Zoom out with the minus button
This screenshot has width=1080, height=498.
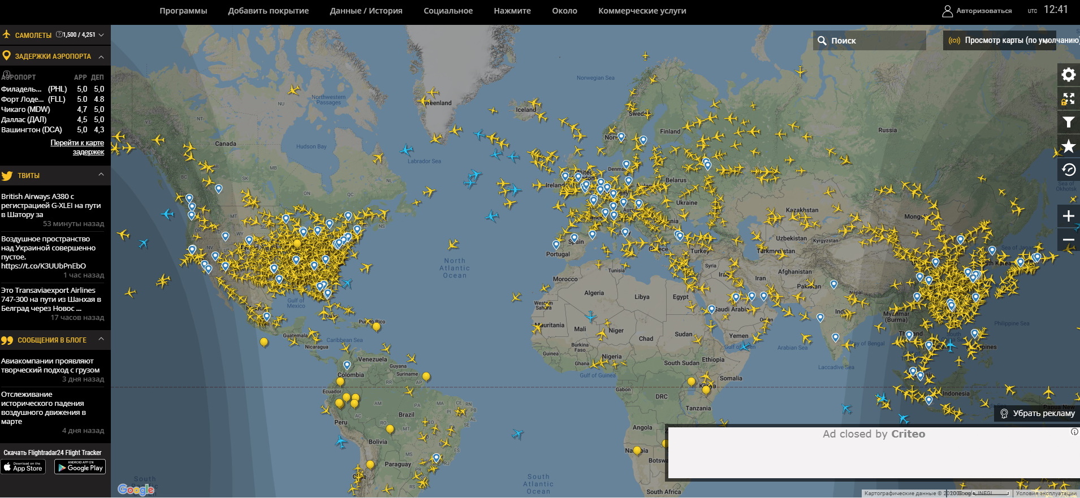click(x=1068, y=240)
